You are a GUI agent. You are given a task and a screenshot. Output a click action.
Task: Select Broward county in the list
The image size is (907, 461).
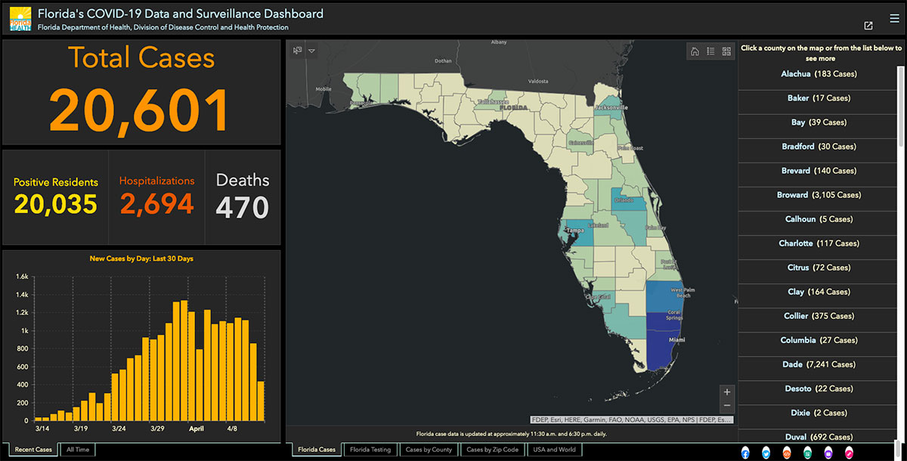pyautogui.click(x=819, y=195)
